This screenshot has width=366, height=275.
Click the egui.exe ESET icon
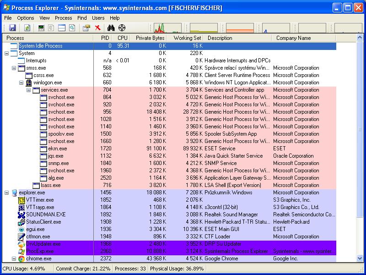pos(22,230)
